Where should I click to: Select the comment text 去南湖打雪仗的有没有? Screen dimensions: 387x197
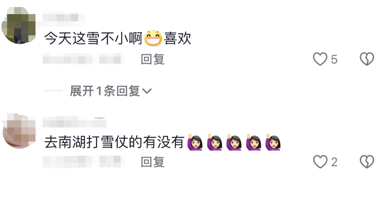tap(114, 142)
